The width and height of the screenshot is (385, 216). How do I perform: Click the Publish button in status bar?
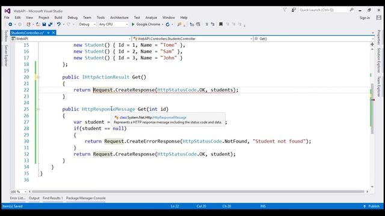[x=372, y=206]
